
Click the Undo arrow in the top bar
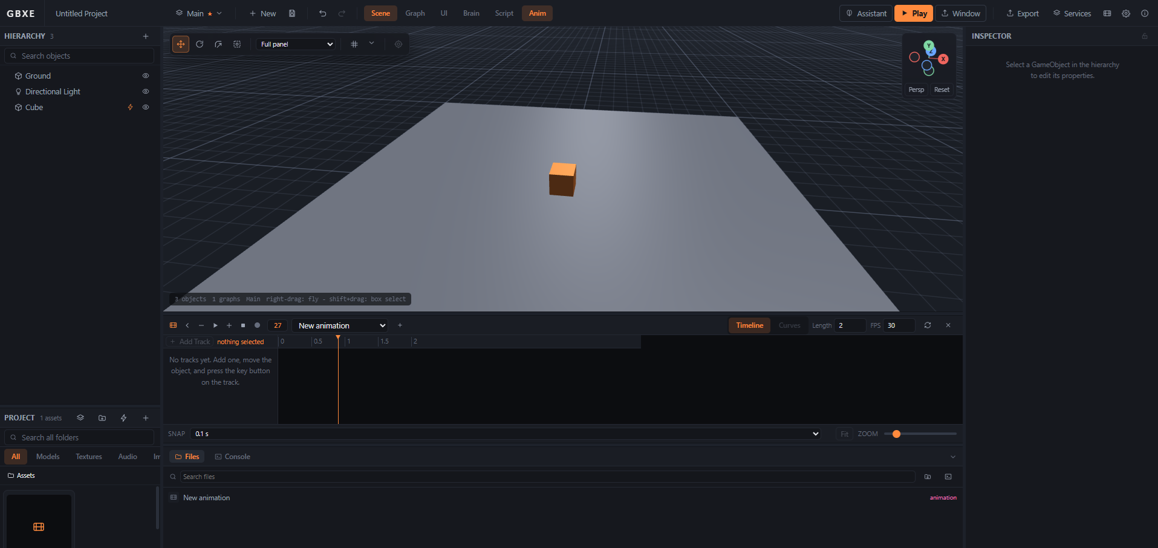click(x=323, y=13)
